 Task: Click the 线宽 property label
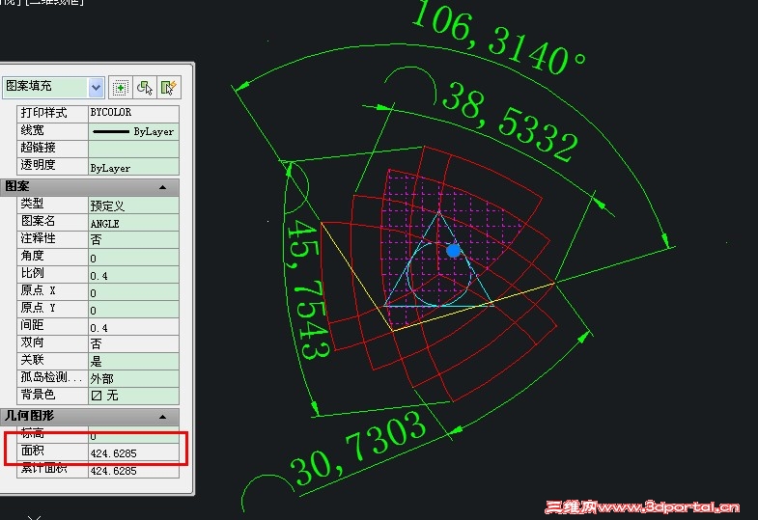click(x=33, y=130)
